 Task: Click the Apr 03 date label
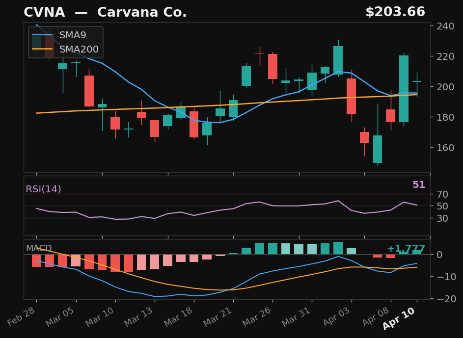click(337, 316)
